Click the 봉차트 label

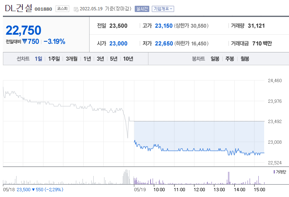pyautogui.click(x=198, y=59)
